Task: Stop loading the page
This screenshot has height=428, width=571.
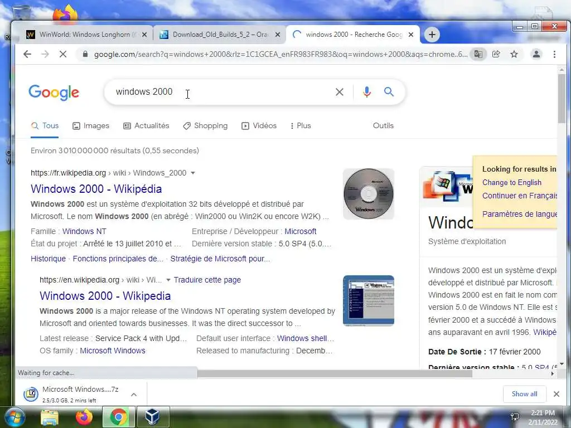Action: click(63, 54)
